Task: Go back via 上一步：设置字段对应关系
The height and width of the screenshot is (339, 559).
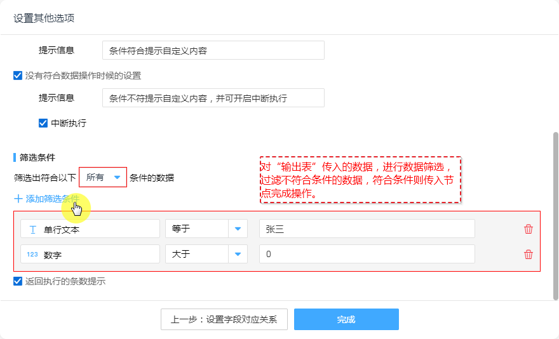Action: click(x=224, y=319)
